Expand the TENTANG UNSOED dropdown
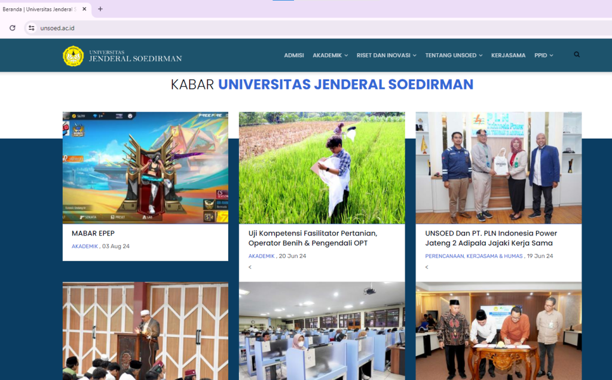The height and width of the screenshot is (380, 612). [x=453, y=55]
